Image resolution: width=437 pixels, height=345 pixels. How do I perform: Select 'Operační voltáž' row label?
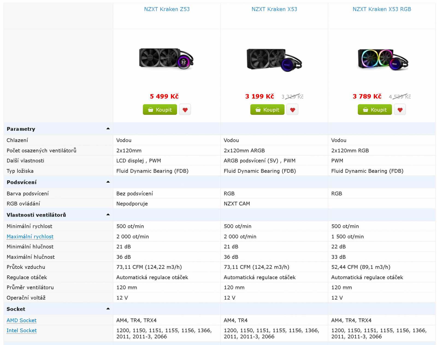point(26,298)
